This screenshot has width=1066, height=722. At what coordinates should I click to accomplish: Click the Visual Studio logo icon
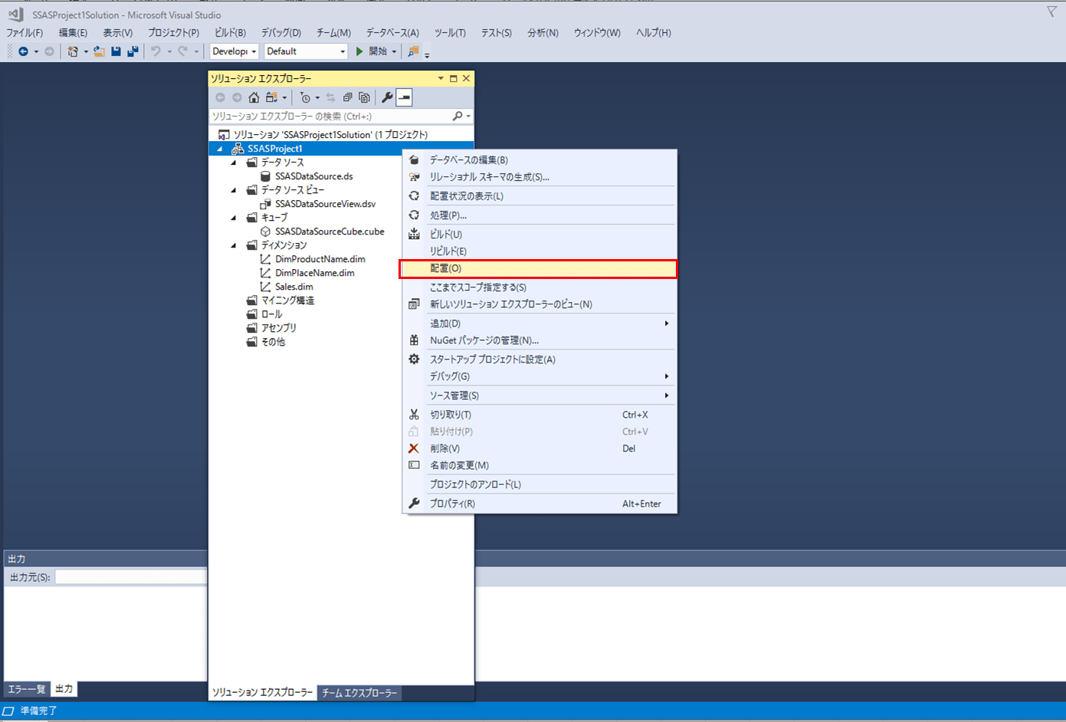[x=15, y=14]
